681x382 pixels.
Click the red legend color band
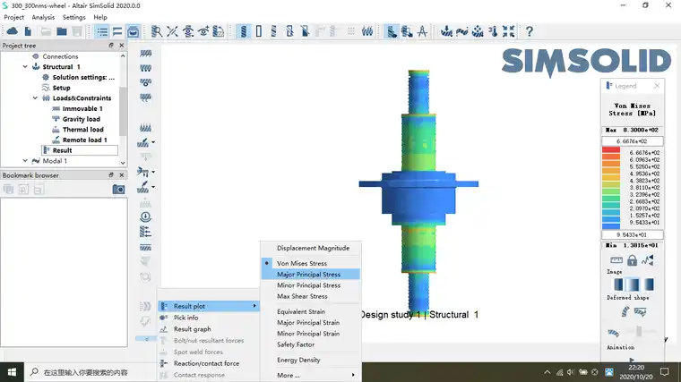(x=611, y=150)
